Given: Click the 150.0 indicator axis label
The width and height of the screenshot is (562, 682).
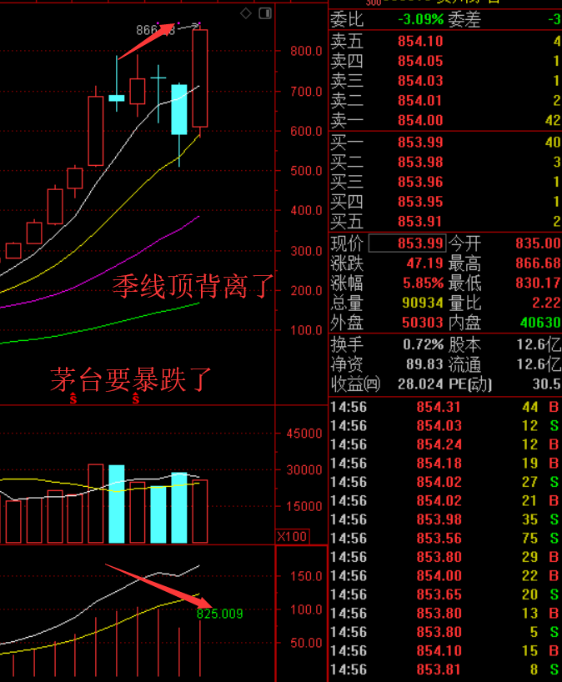Looking at the screenshot, I should tap(306, 576).
